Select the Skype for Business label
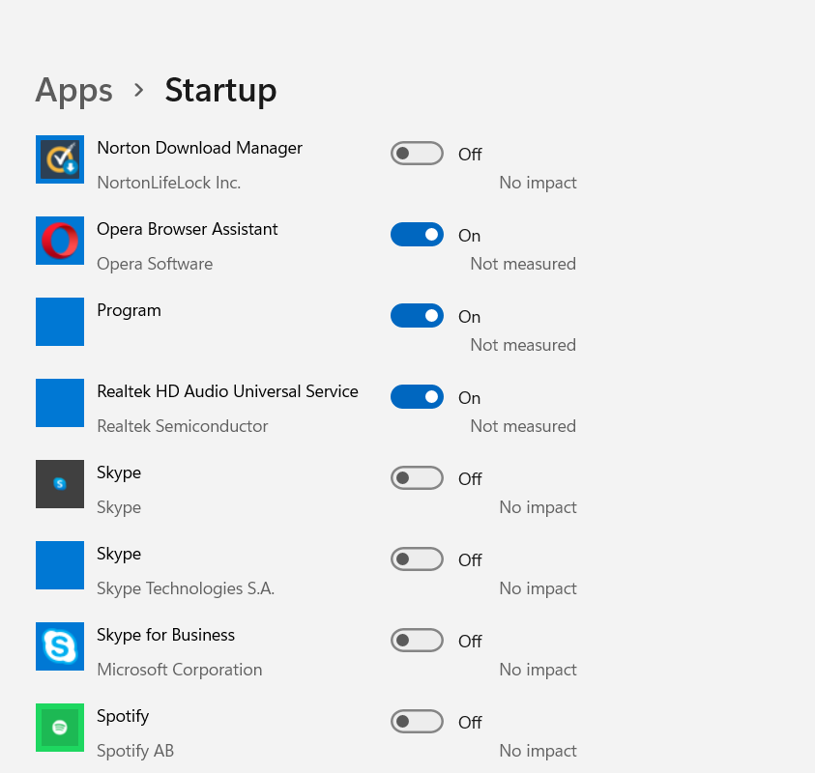815x773 pixels. (x=166, y=635)
